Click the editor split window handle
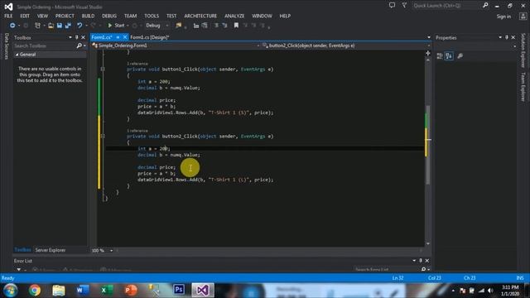Image resolution: width=530 pixels, height=298 pixels. click(x=428, y=53)
